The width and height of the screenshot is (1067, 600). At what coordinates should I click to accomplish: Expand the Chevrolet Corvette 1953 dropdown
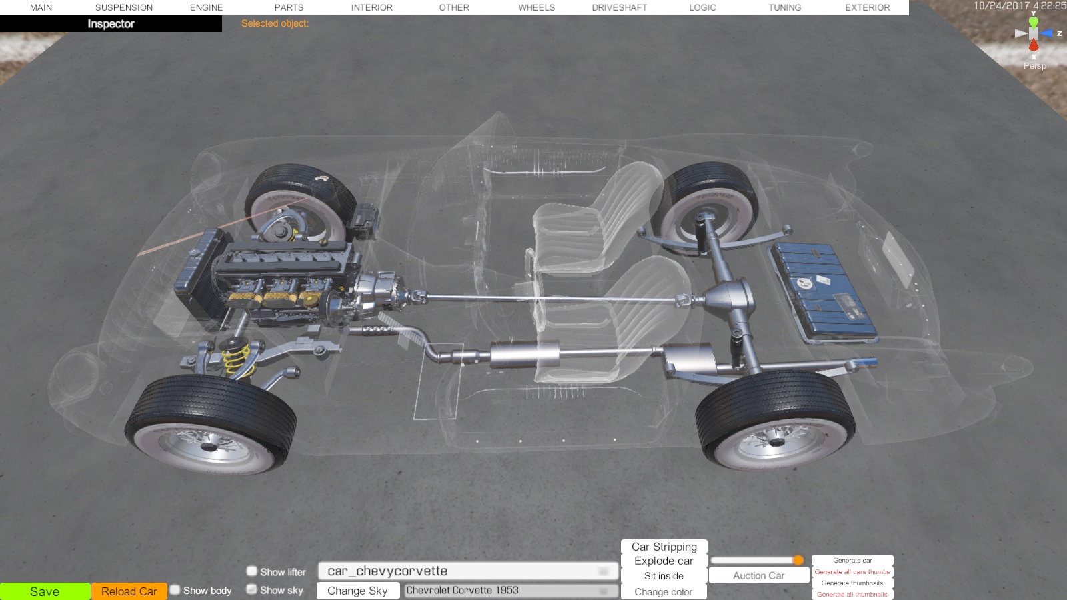[510, 591]
